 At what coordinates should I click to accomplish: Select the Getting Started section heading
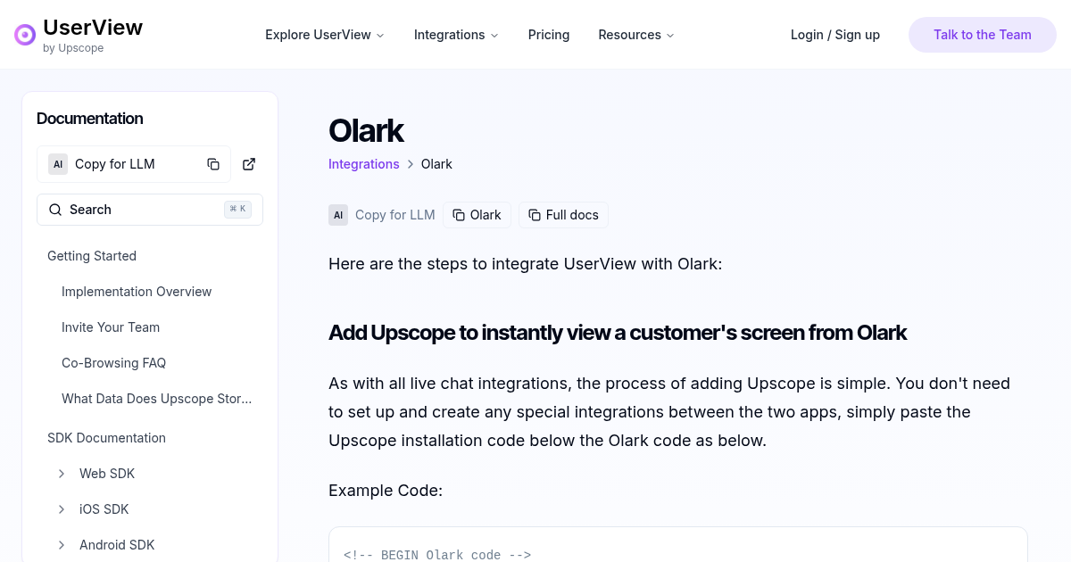click(x=92, y=256)
